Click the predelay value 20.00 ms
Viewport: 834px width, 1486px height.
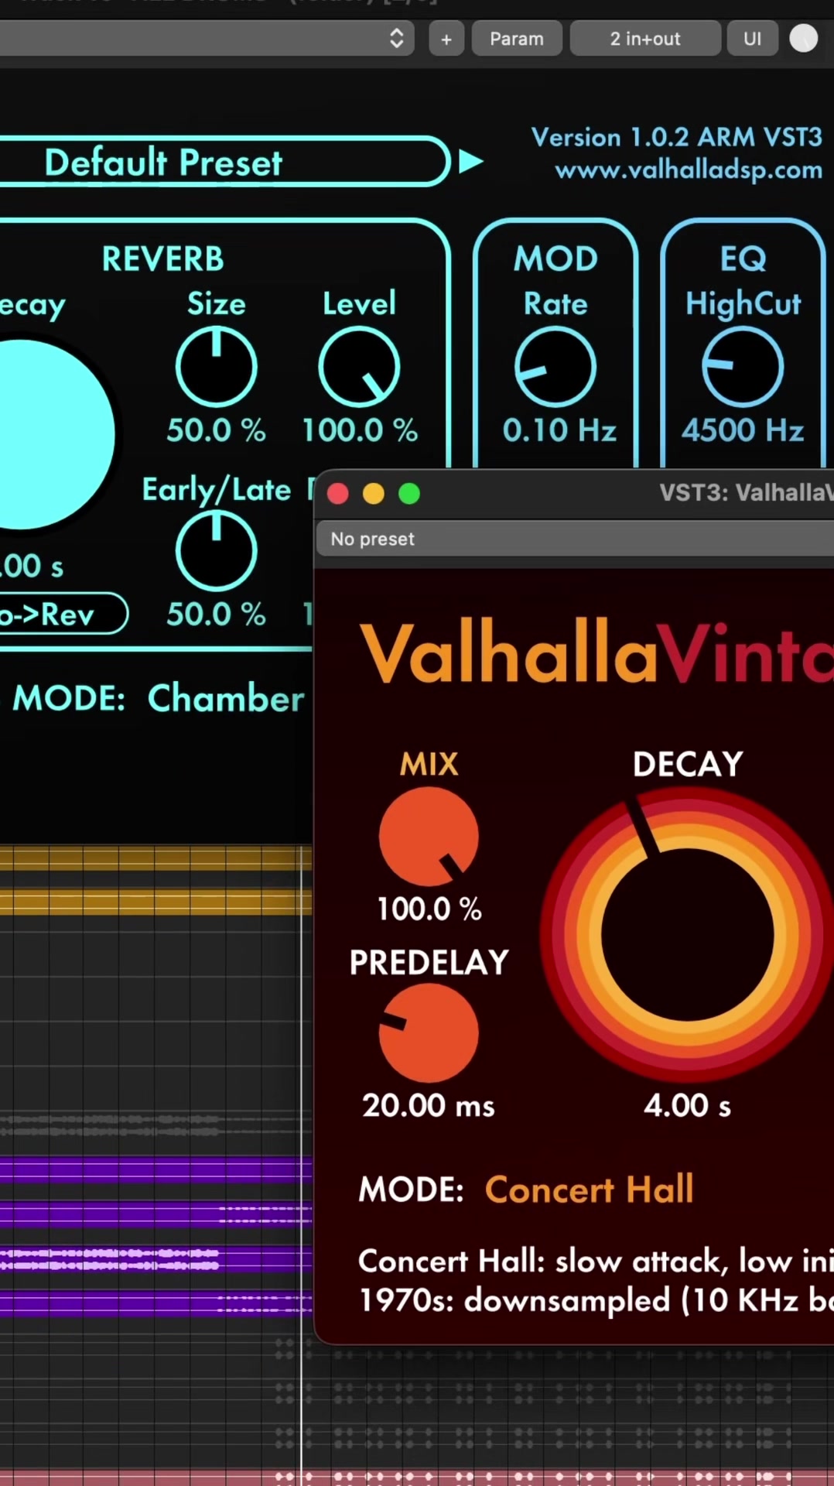click(x=429, y=1106)
